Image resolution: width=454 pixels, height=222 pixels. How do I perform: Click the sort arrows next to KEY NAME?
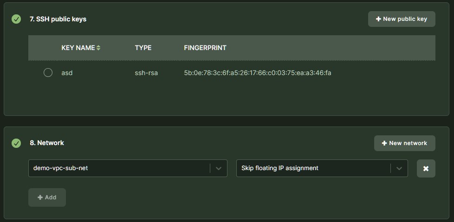pos(98,48)
